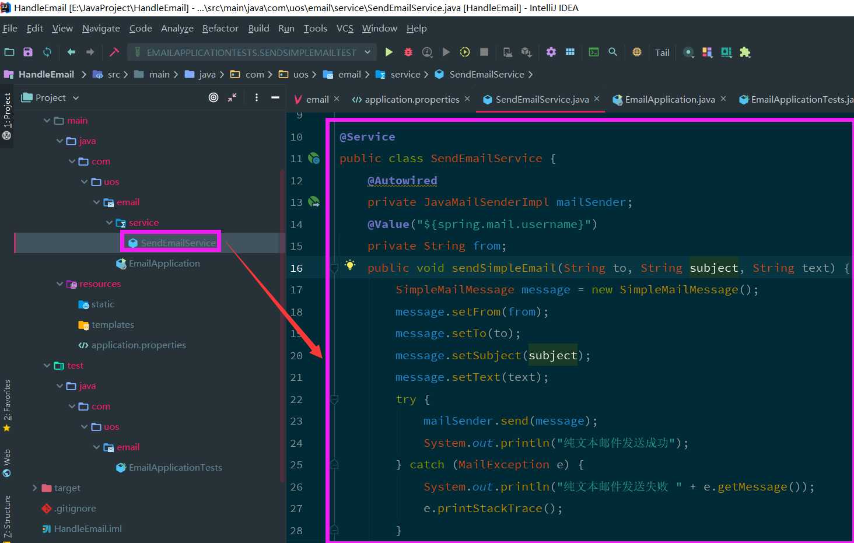The height and width of the screenshot is (543, 854).
Task: Click line number 16 in the gutter
Action: pos(296,268)
